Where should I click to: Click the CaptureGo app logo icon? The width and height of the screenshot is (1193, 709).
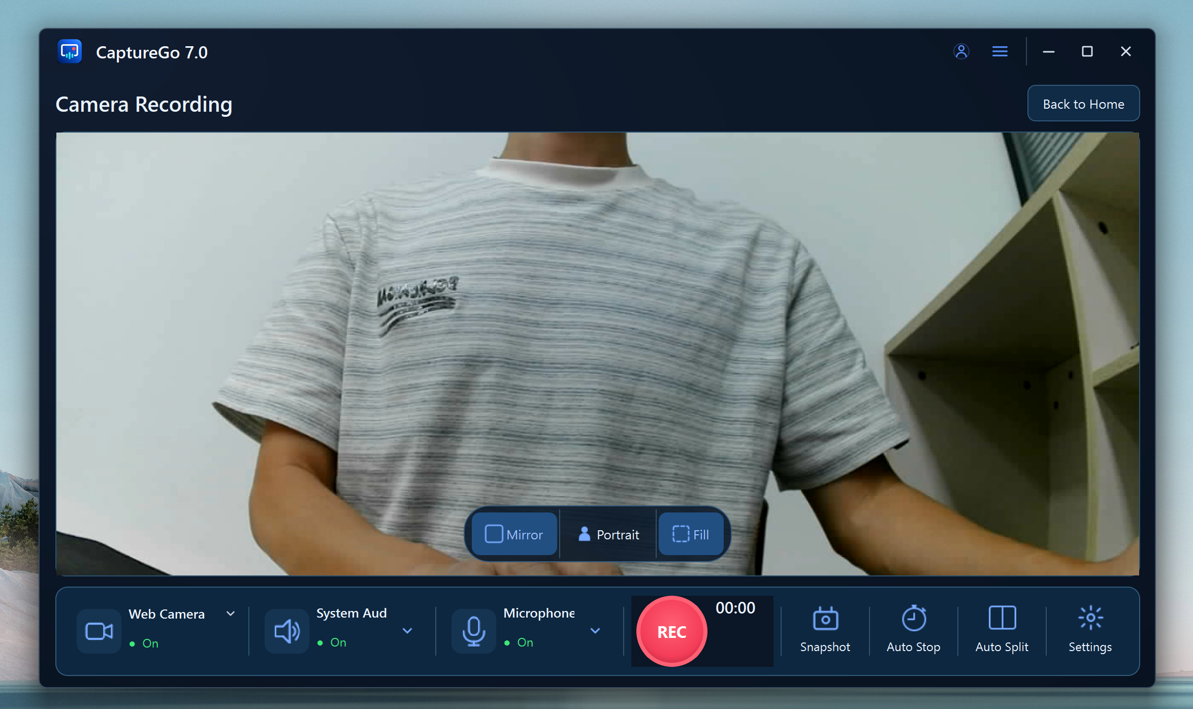(70, 51)
